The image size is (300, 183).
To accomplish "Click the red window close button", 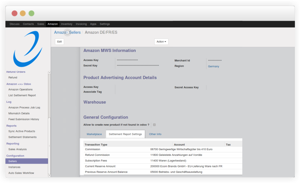I will point(15,13).
